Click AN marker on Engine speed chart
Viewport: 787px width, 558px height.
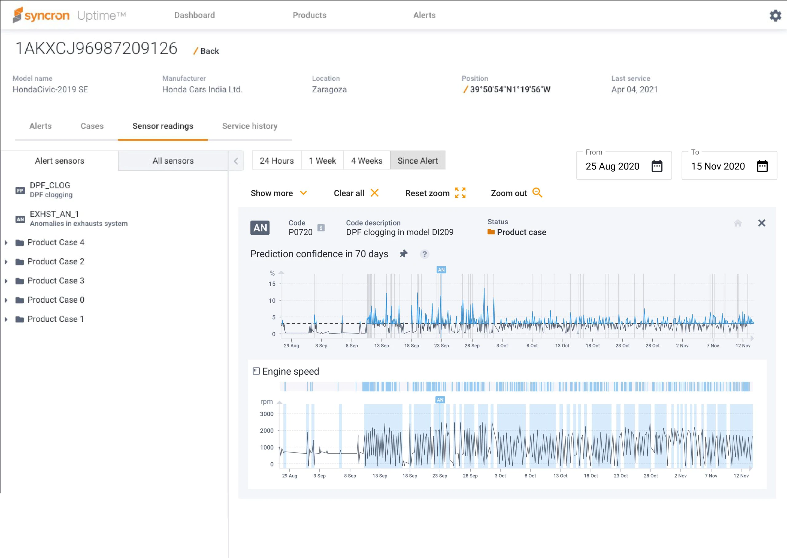(440, 400)
